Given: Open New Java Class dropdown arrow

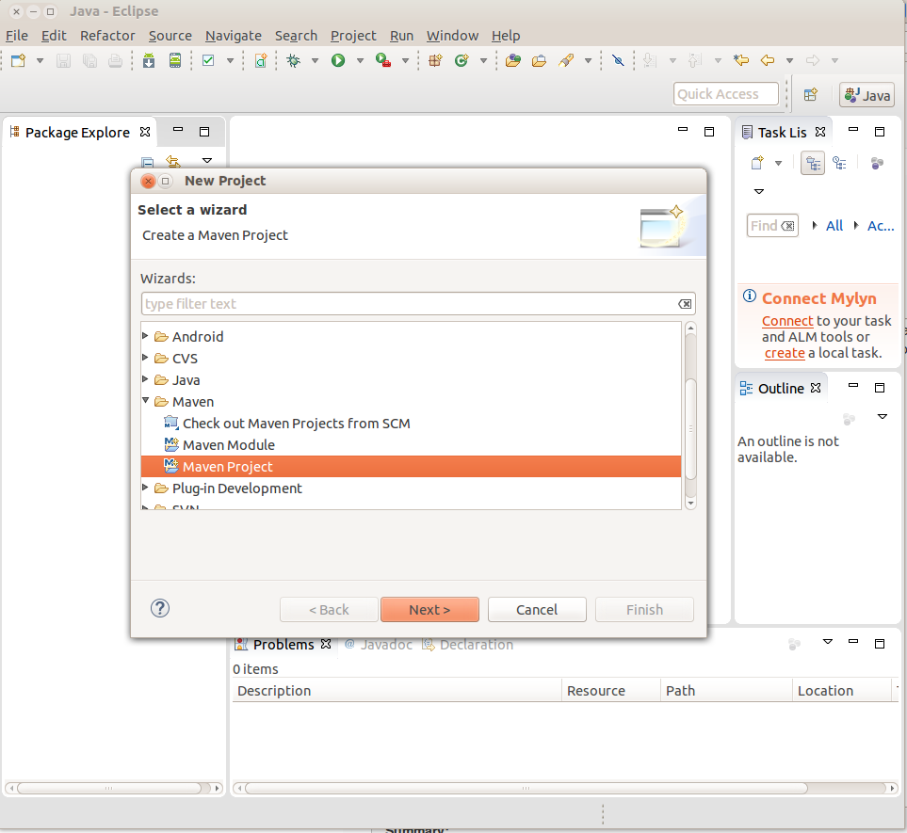Looking at the screenshot, I should click(x=483, y=60).
